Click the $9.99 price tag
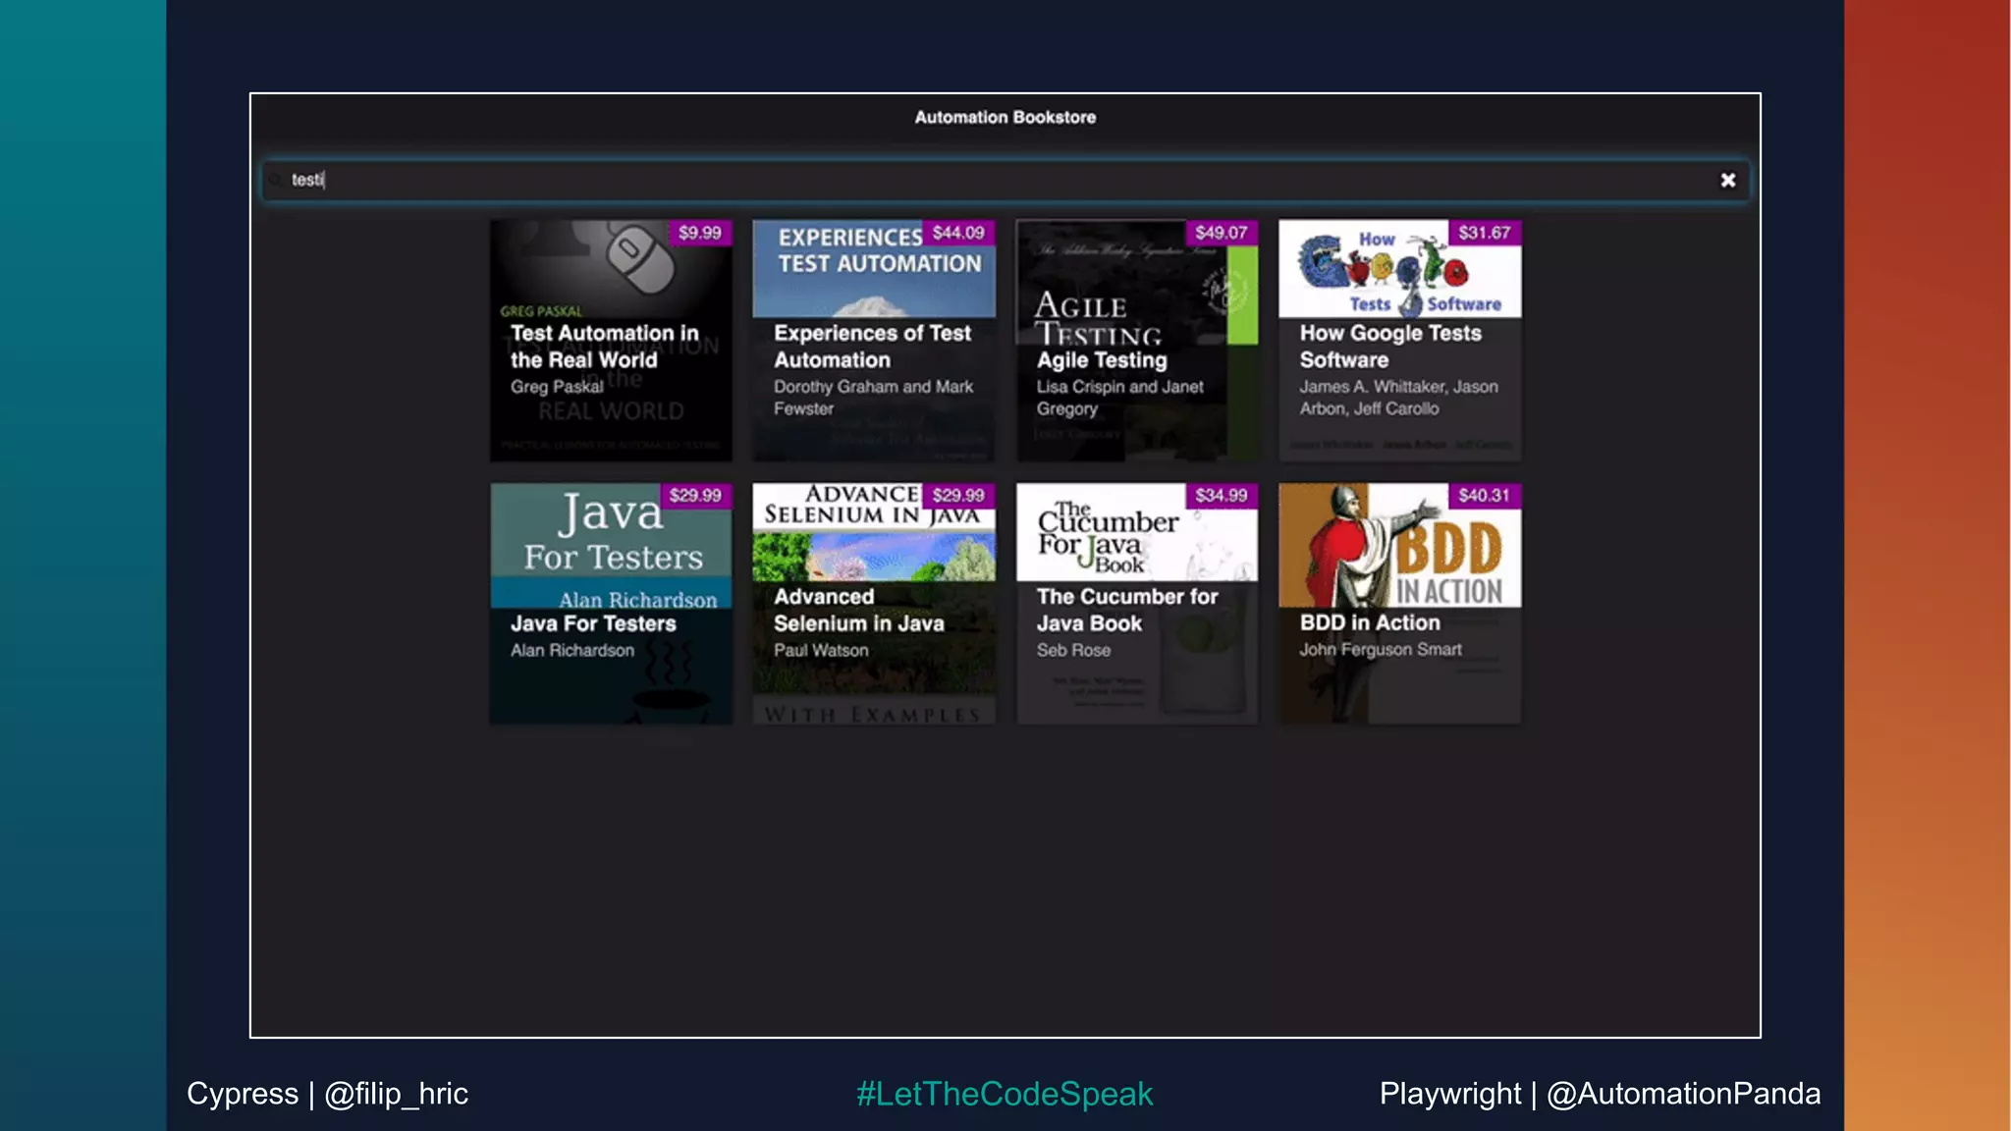The width and height of the screenshot is (2011, 1131). 699,233
